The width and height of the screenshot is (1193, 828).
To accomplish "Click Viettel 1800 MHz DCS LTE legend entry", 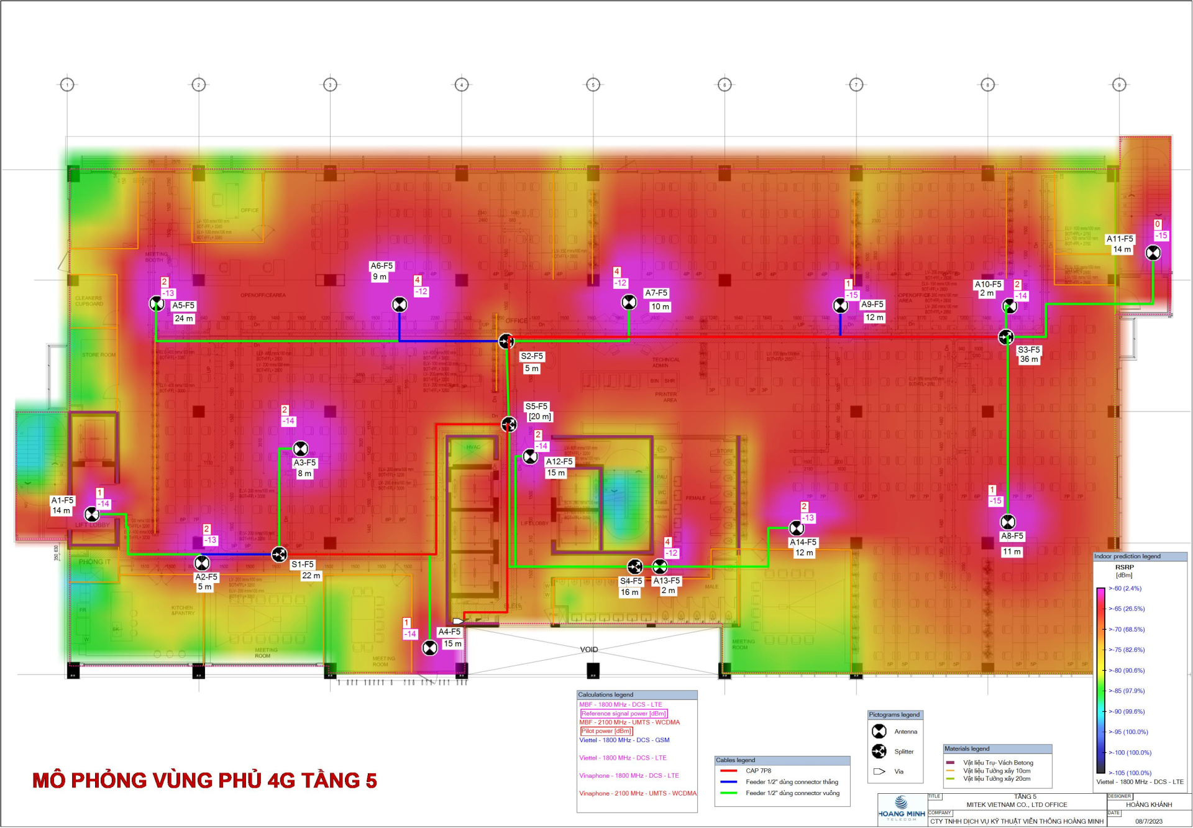I will click(623, 758).
